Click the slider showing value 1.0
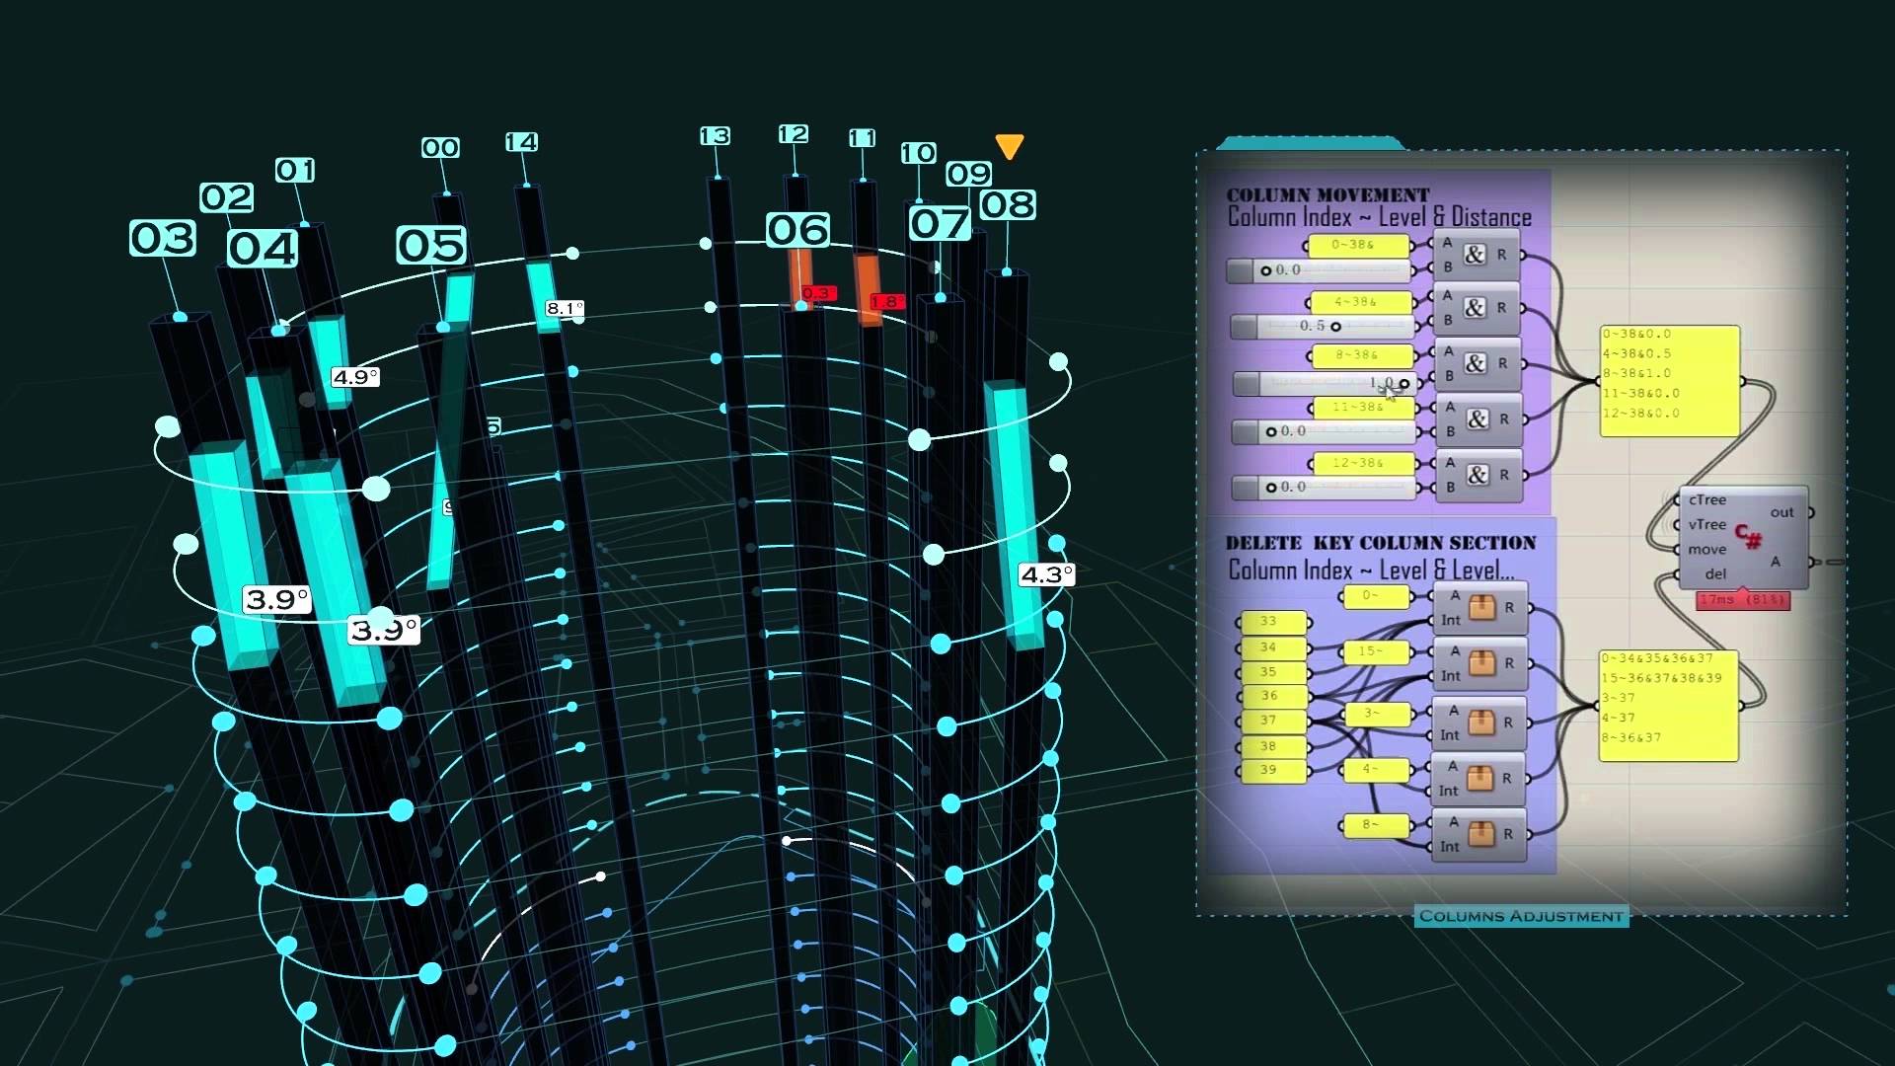The width and height of the screenshot is (1895, 1066). click(x=1326, y=383)
